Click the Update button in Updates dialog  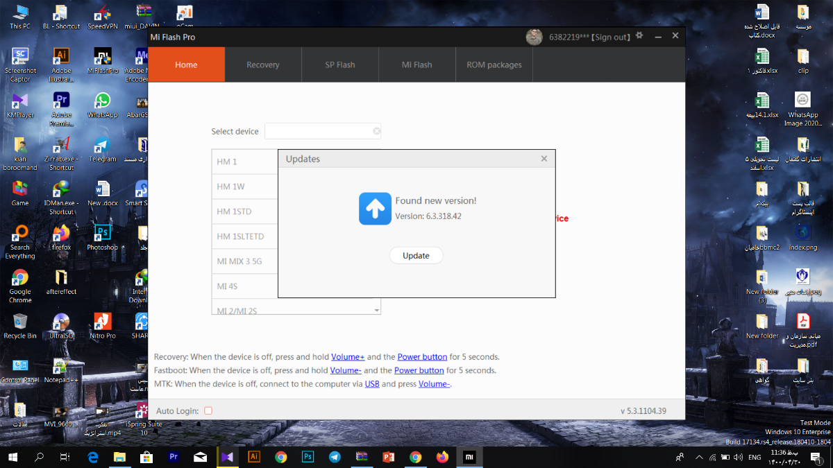coord(416,255)
